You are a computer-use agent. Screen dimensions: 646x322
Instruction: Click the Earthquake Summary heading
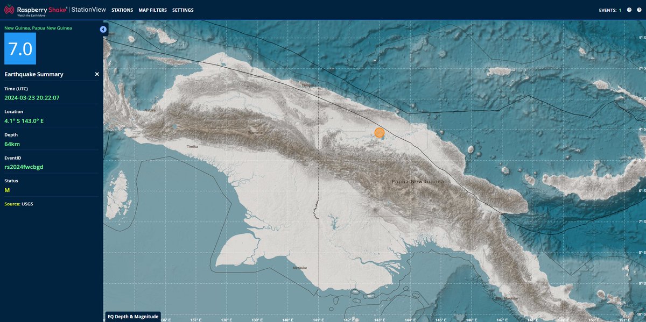pos(34,74)
